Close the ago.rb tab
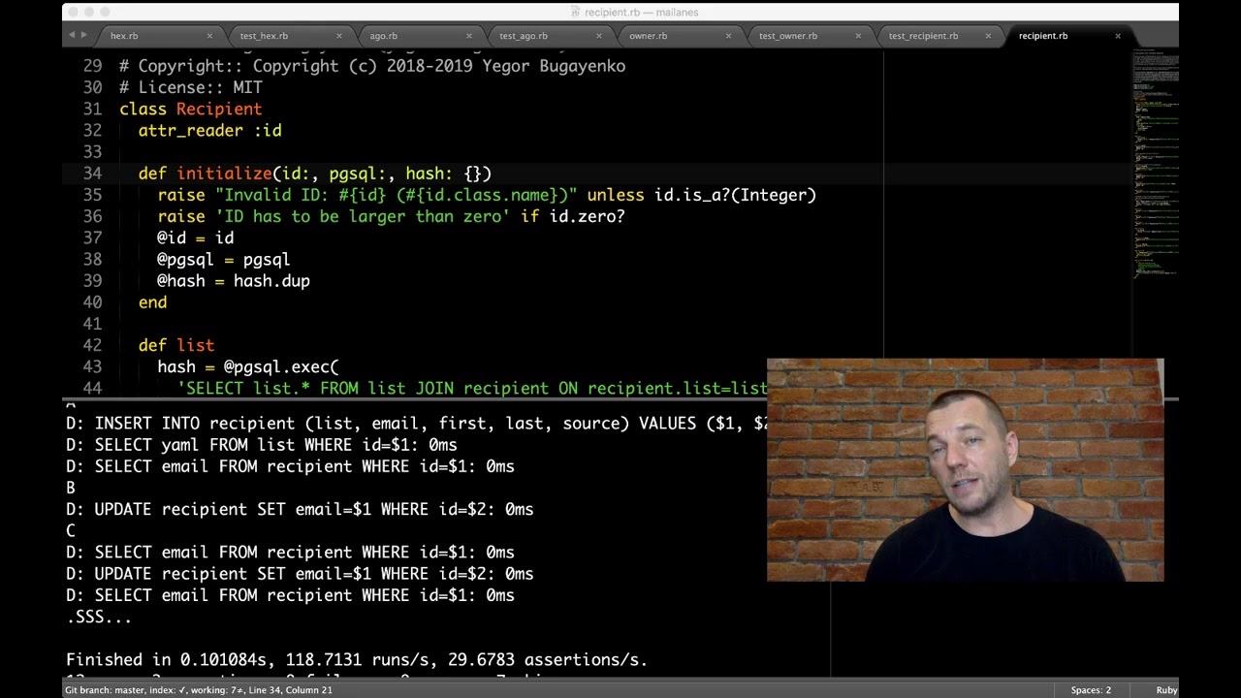This screenshot has width=1241, height=698. pos(469,36)
